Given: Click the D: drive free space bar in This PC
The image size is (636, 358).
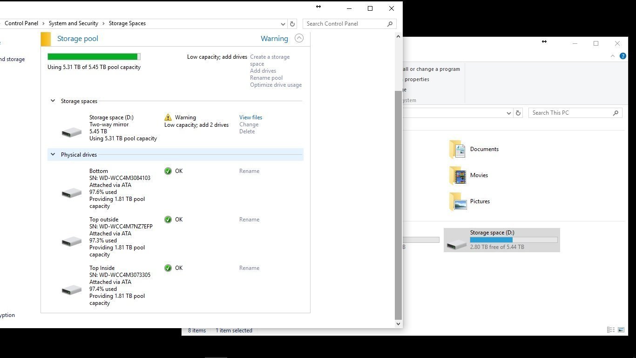Looking at the screenshot, I should pos(514,240).
